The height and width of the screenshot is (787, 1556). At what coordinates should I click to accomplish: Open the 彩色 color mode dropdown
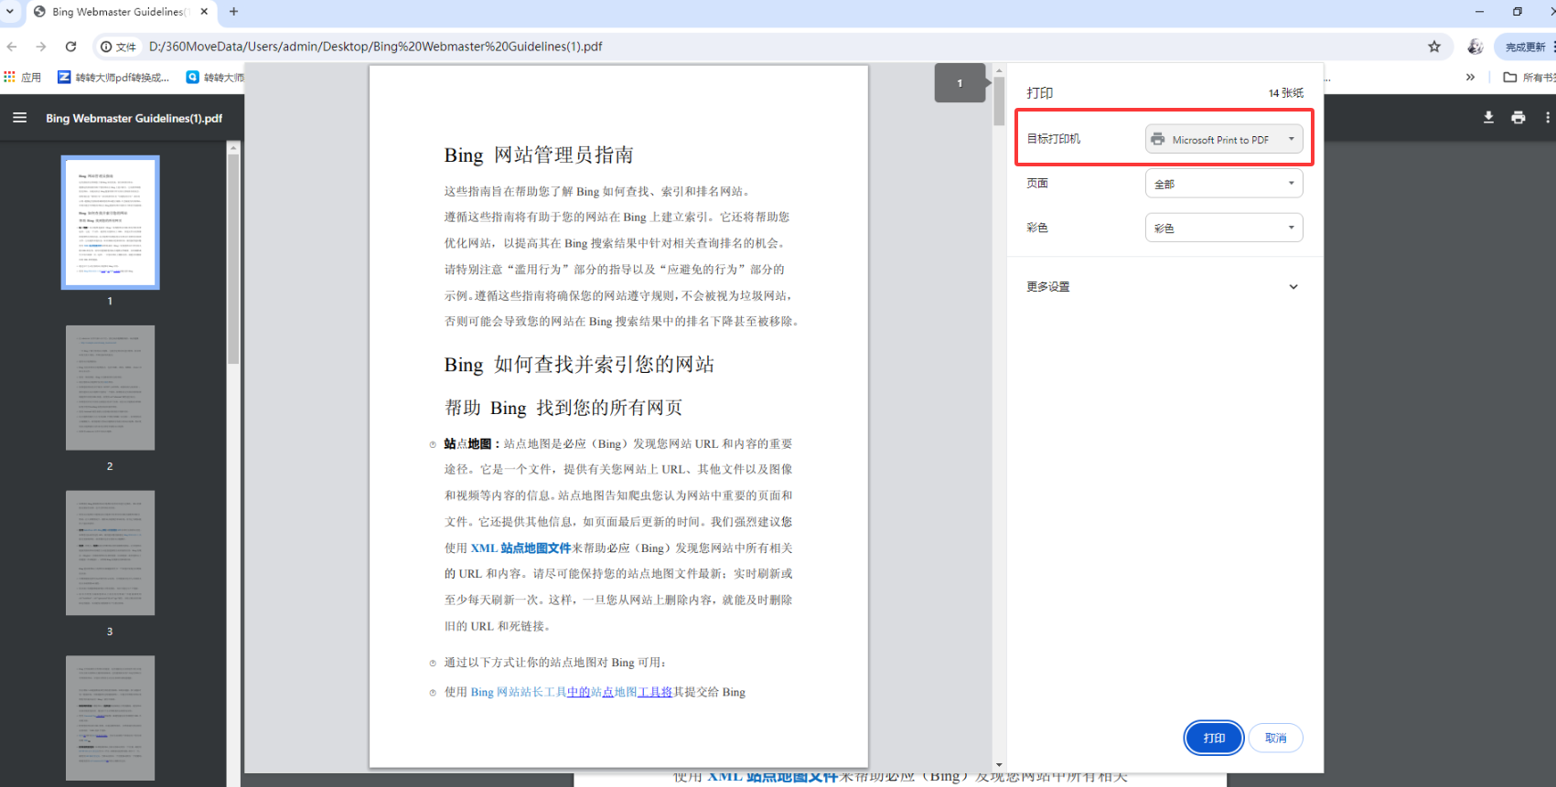(1224, 228)
